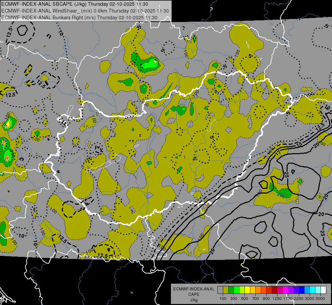Screen dimensions: 332x305
Task: Click the WindShear_ 0-6km title line
Action: pyautogui.click(x=85, y=11)
